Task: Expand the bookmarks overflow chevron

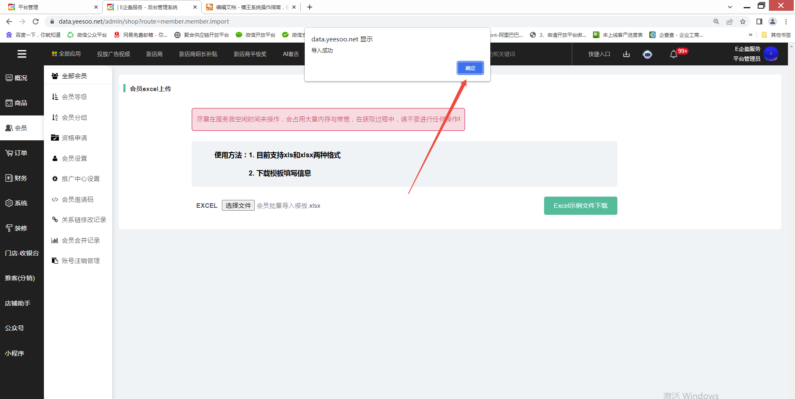Action: pyautogui.click(x=750, y=35)
